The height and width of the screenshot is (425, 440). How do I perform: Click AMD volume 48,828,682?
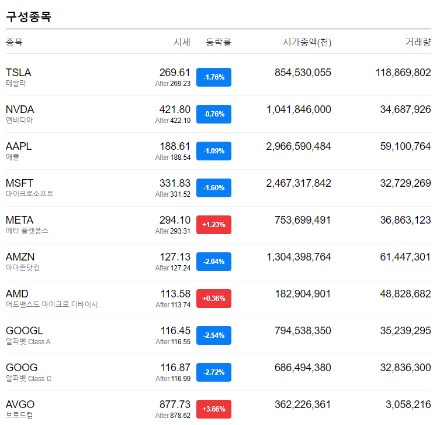[x=406, y=294]
